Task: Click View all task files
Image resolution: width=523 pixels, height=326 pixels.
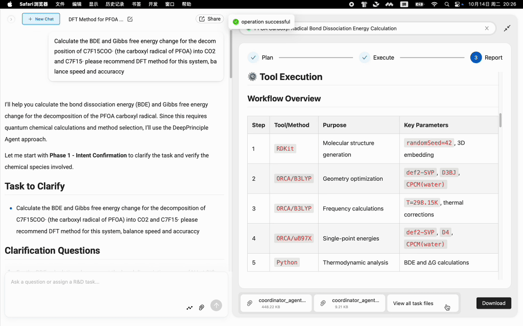Action: (413, 303)
